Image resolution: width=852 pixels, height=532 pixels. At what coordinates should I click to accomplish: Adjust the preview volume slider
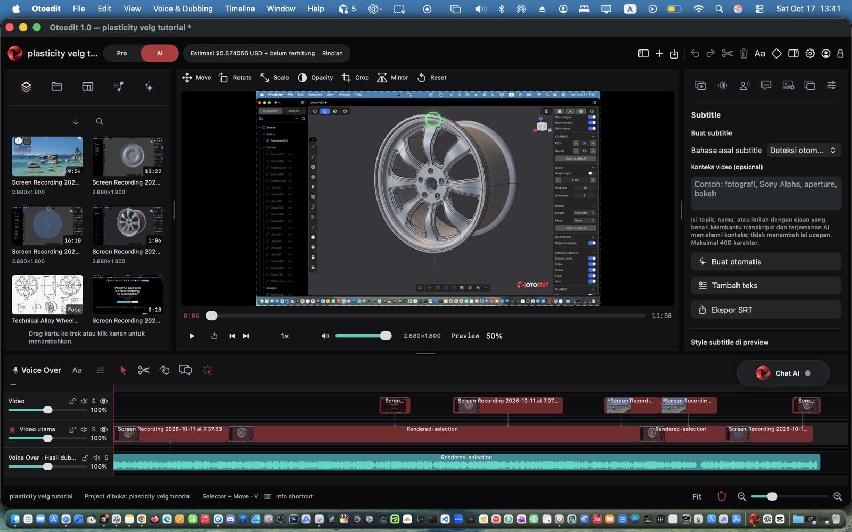pyautogui.click(x=363, y=336)
